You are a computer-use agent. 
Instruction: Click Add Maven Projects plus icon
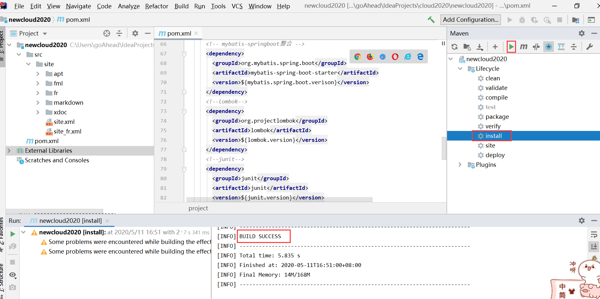click(x=495, y=47)
